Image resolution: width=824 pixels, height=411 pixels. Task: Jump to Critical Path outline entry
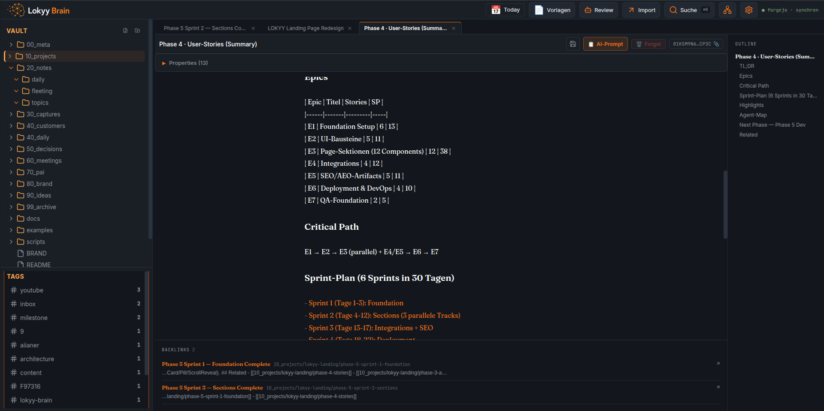pyautogui.click(x=754, y=86)
